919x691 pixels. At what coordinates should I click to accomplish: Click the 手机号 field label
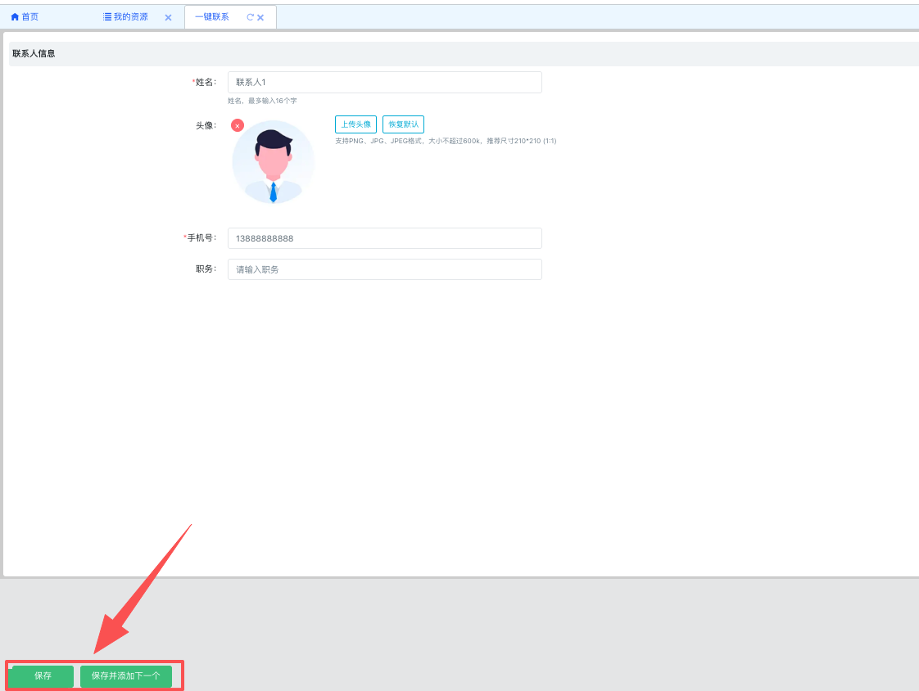tap(201, 238)
